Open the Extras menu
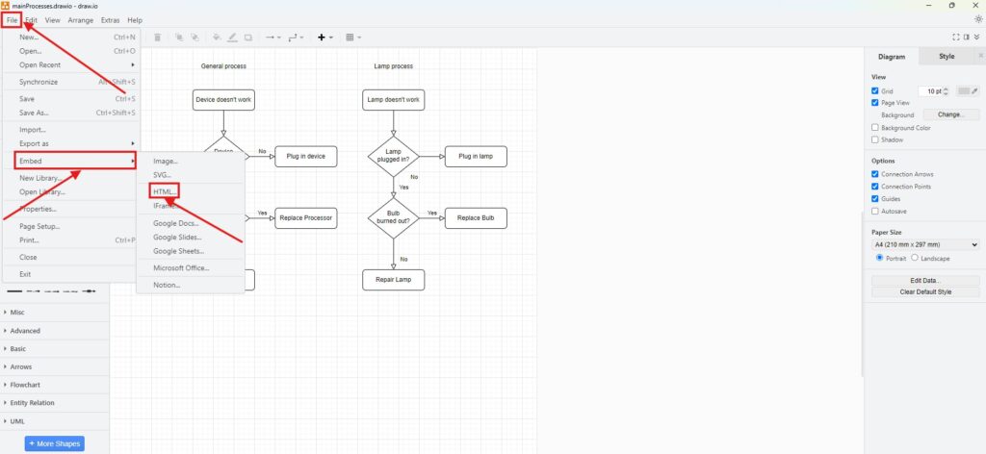The width and height of the screenshot is (986, 454). (110, 20)
